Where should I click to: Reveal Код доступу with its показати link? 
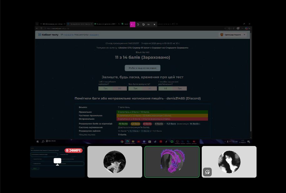click(94, 35)
